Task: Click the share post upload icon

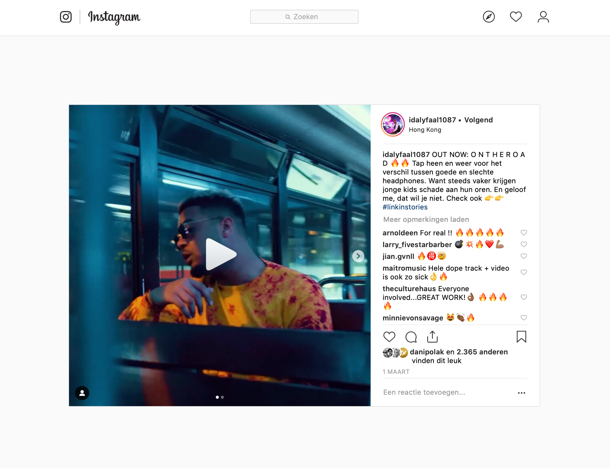Action: [432, 337]
